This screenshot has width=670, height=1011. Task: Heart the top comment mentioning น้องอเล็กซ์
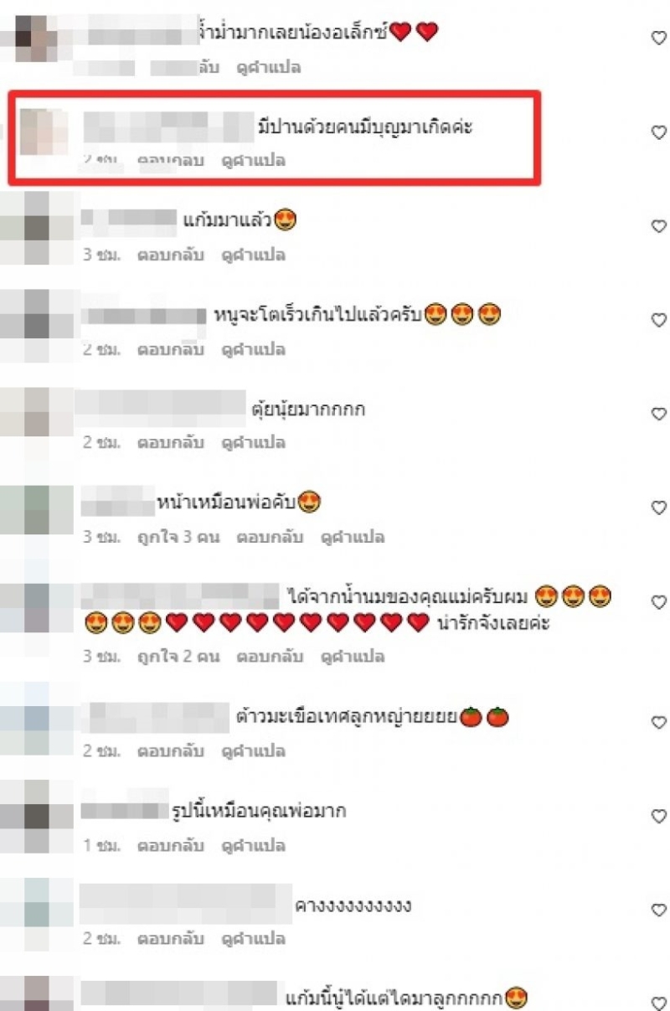pyautogui.click(x=658, y=37)
